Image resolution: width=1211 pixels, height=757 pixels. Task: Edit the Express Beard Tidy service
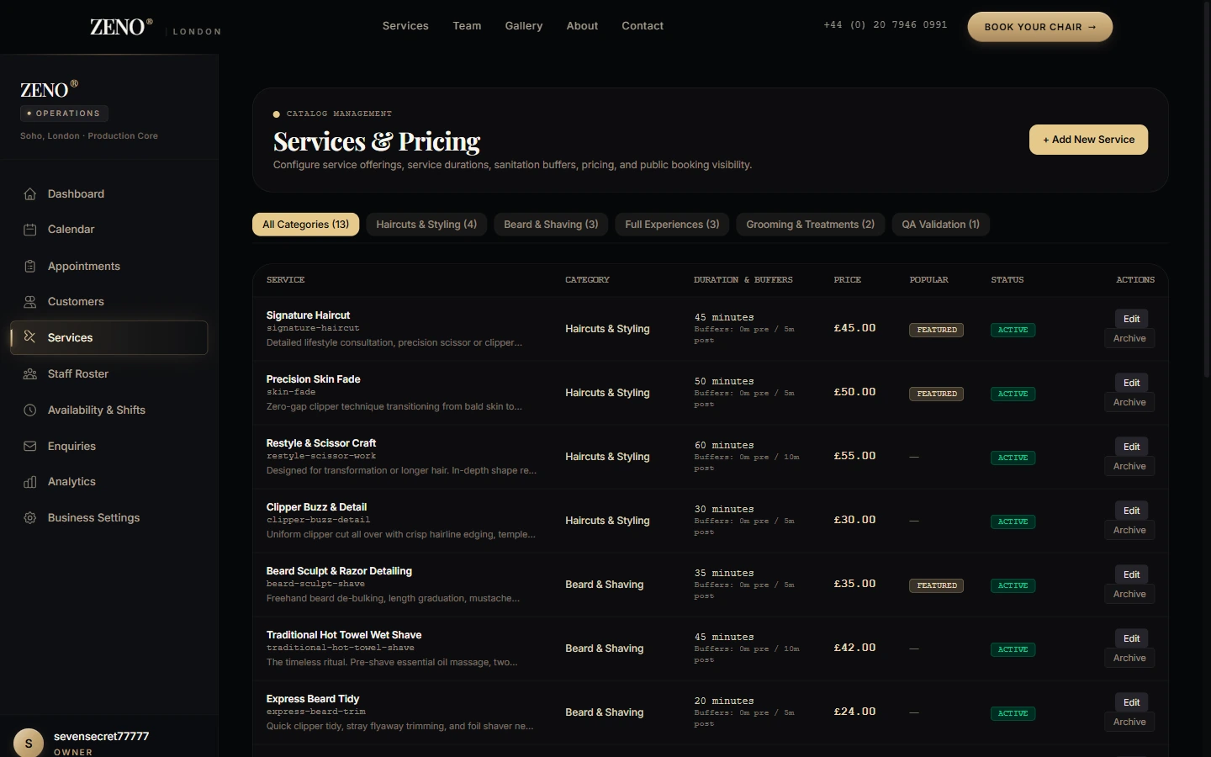[1132, 702]
